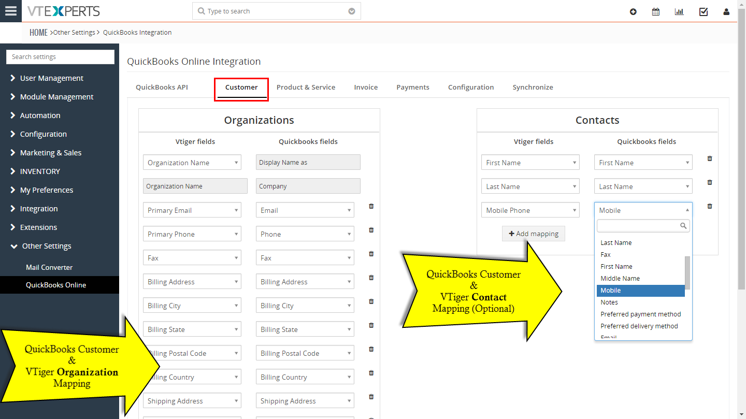Screen dimensions: 746x419
Task: Open the Configuration tab
Action: 471,87
